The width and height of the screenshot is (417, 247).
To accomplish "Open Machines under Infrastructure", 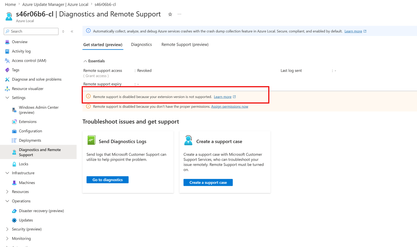I will point(27,182).
